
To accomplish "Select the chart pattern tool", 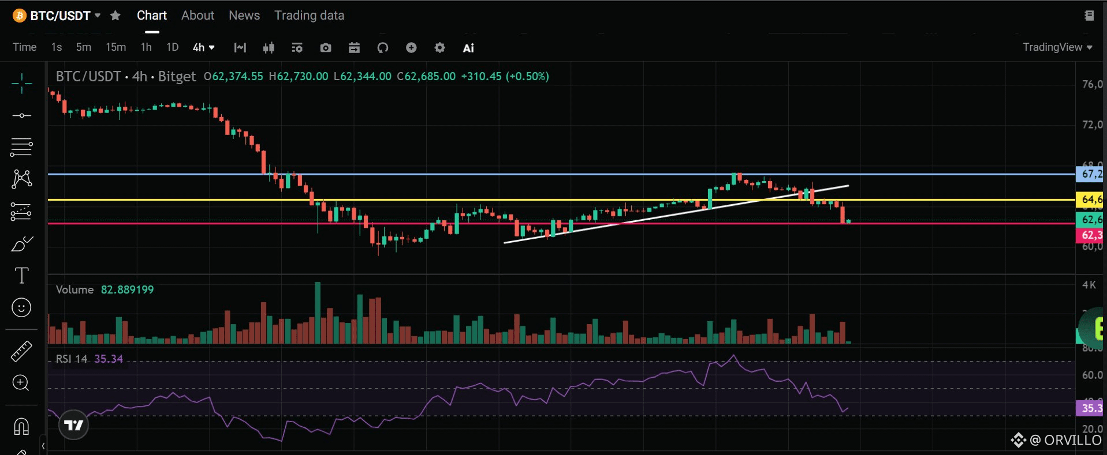I will point(21,179).
